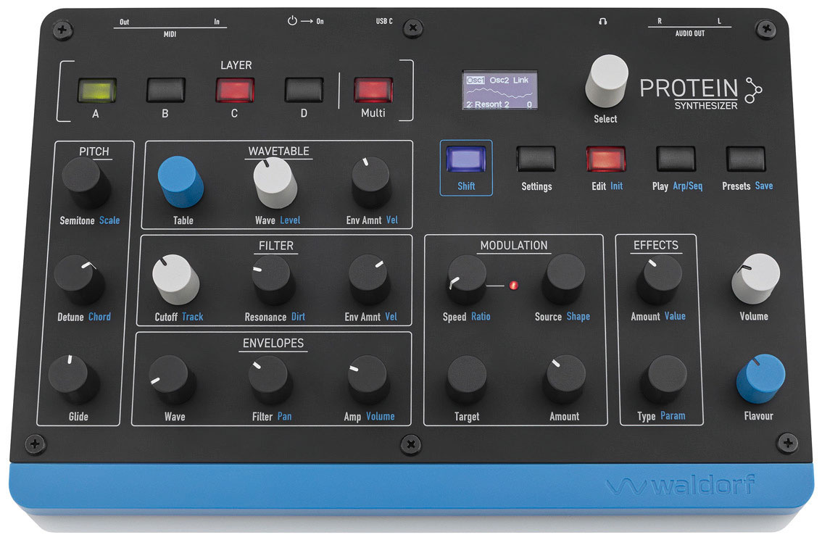Toggle the Layer C button

click(234, 91)
